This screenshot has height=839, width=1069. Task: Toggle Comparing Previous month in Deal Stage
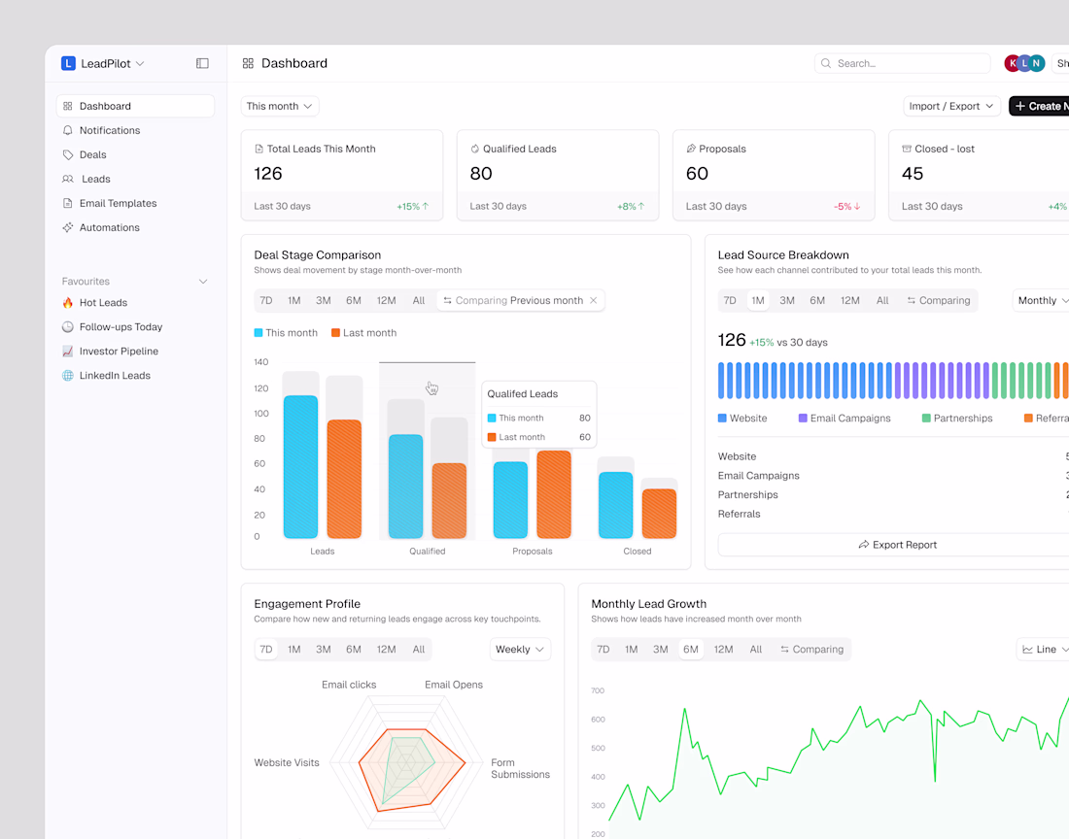(521, 300)
